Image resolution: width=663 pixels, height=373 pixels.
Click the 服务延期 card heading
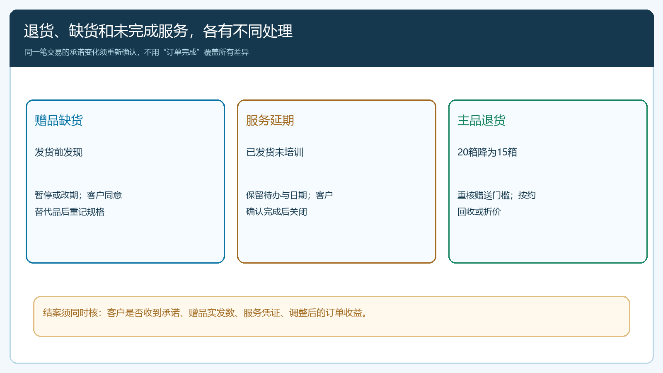coord(270,120)
